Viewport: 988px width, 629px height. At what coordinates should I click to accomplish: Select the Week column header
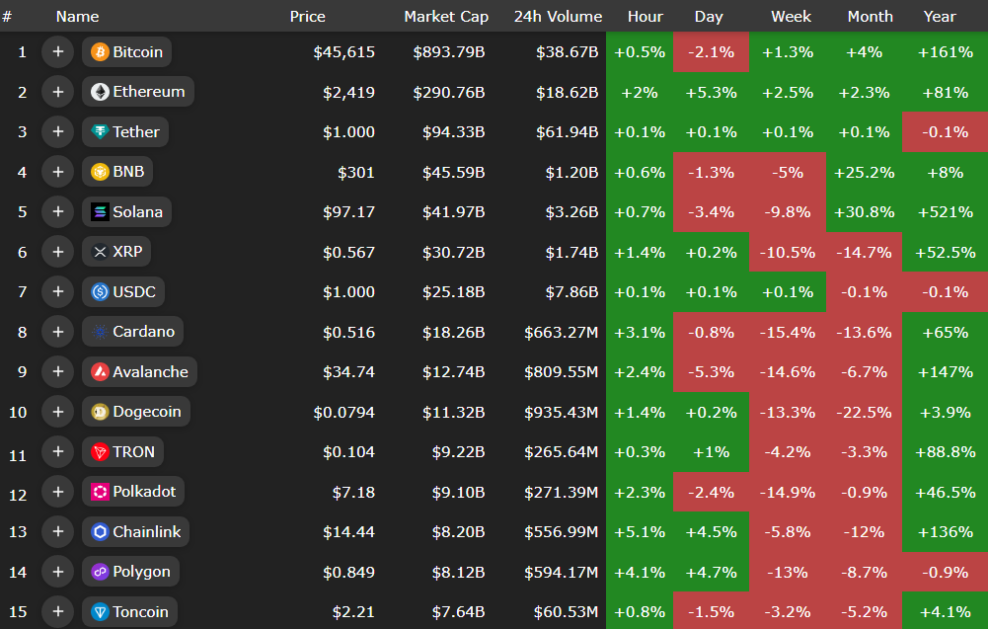[791, 17]
